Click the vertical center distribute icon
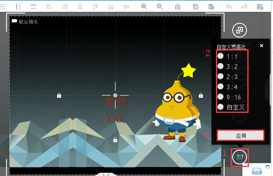This screenshot has height=176, width=273. coord(126,7)
